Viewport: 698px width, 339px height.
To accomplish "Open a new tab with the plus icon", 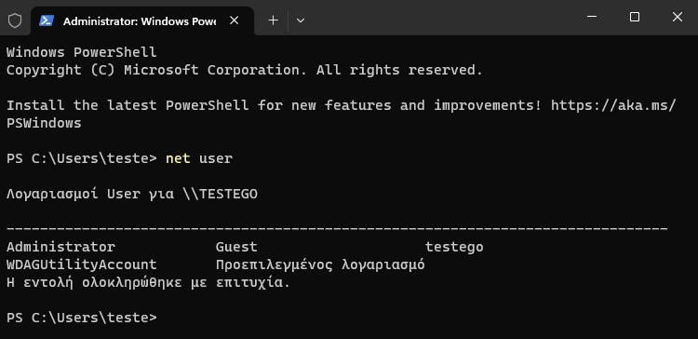I will pos(273,20).
